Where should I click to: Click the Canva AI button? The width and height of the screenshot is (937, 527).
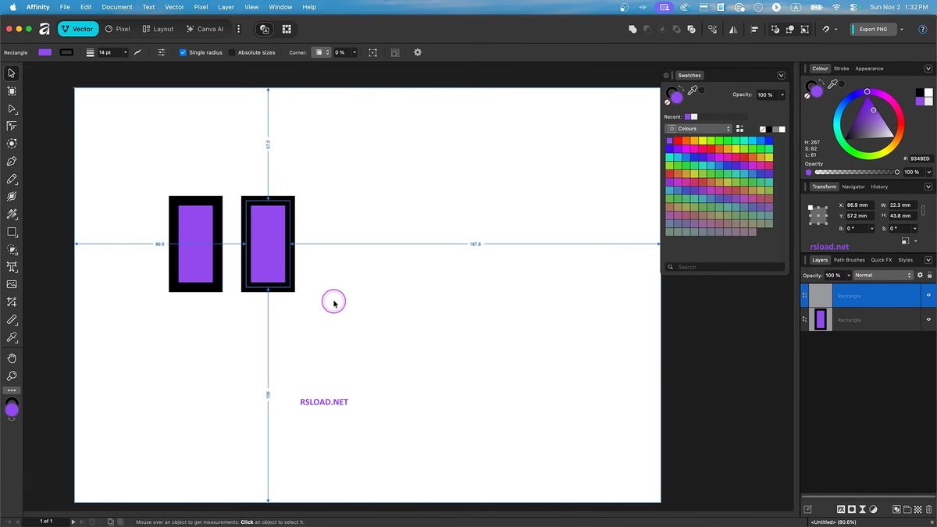click(205, 29)
